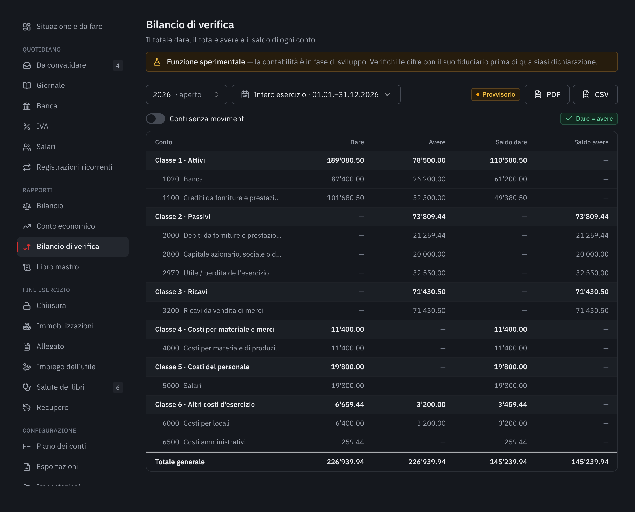Image resolution: width=635 pixels, height=512 pixels.
Task: Open the Situazione e da fare dashboard icon
Action: pos(27,27)
